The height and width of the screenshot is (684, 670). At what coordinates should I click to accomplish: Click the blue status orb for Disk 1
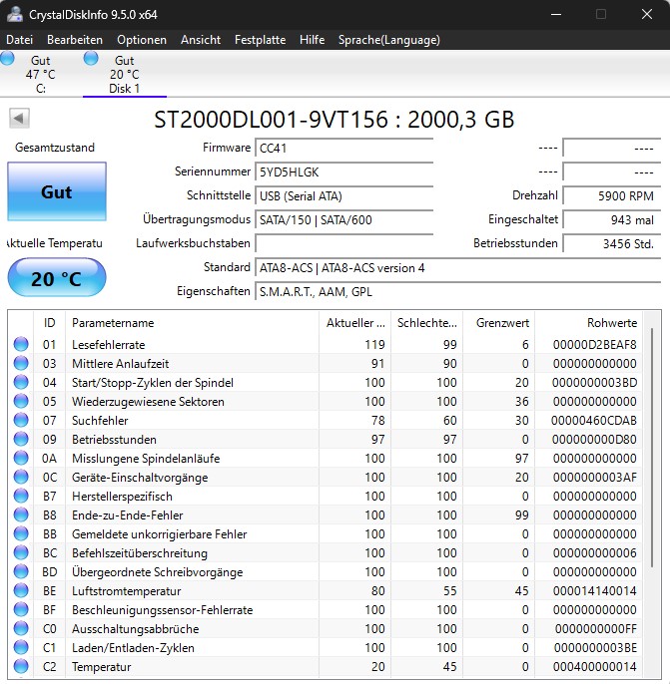tap(91, 58)
